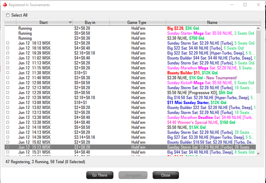Sort by the Buy-in column header
The width and height of the screenshot is (266, 183).
(x=91, y=22)
